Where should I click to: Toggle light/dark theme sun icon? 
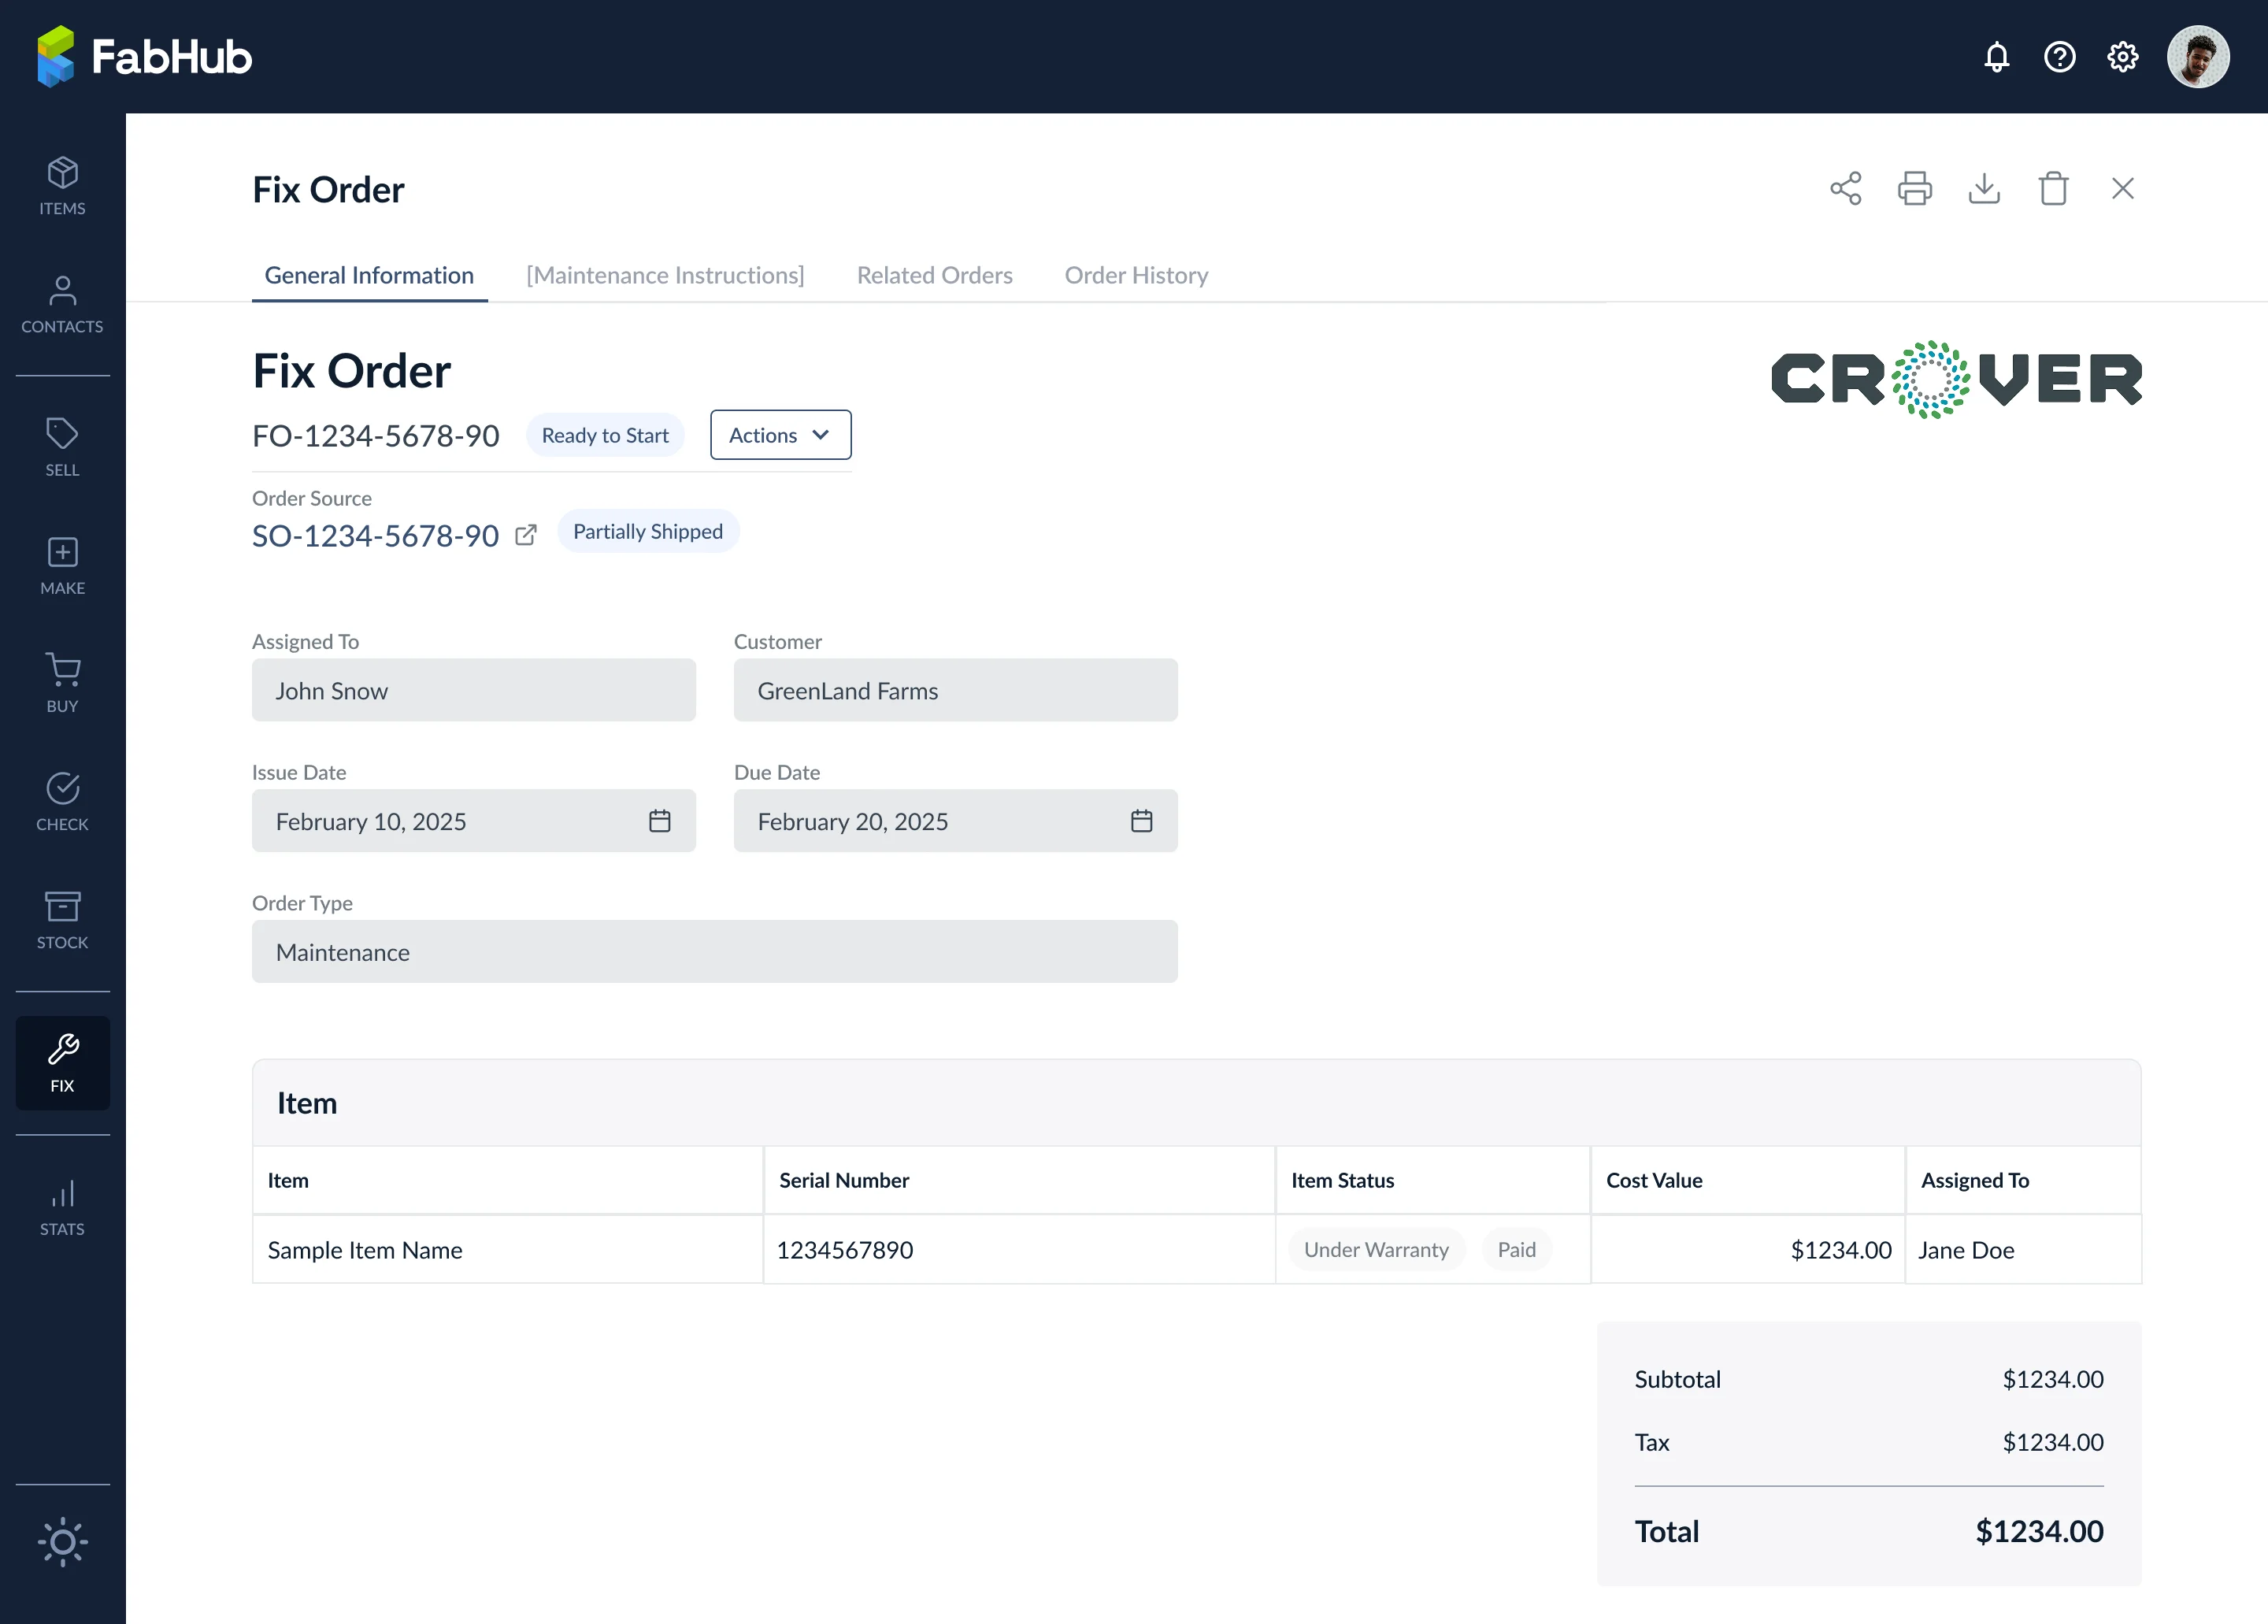(x=62, y=1541)
